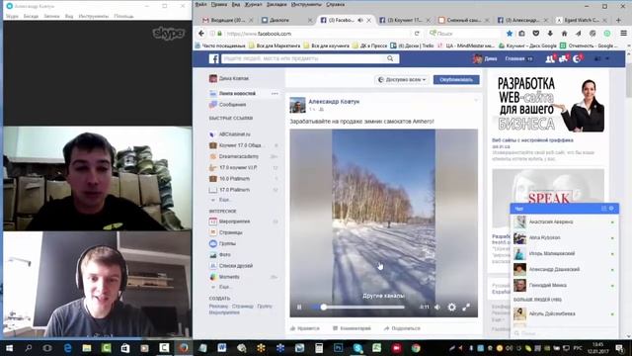
Task: Switch to the Диалоги browser tab
Action: pyautogui.click(x=287, y=20)
